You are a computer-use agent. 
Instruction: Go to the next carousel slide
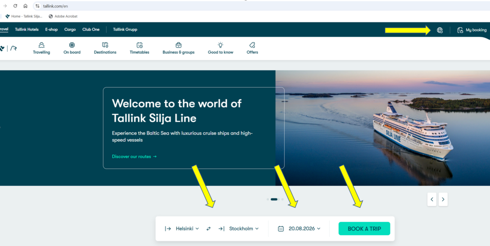tap(443, 199)
